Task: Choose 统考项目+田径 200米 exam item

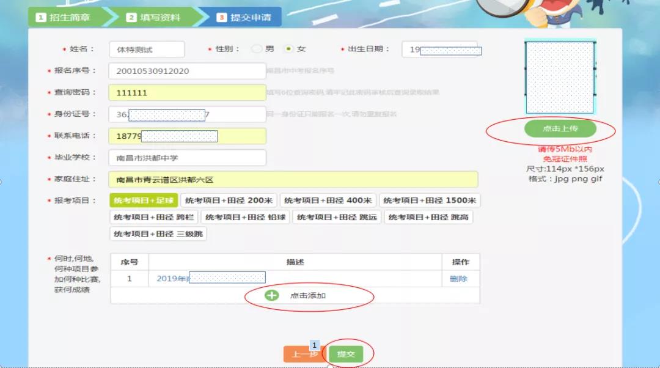Action: click(x=229, y=201)
